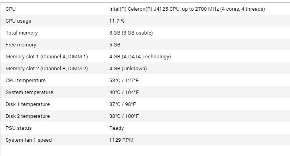Viewport: 290px width, 156px height.
Task: Select the Disk 2 temperature row
Action: [145, 116]
